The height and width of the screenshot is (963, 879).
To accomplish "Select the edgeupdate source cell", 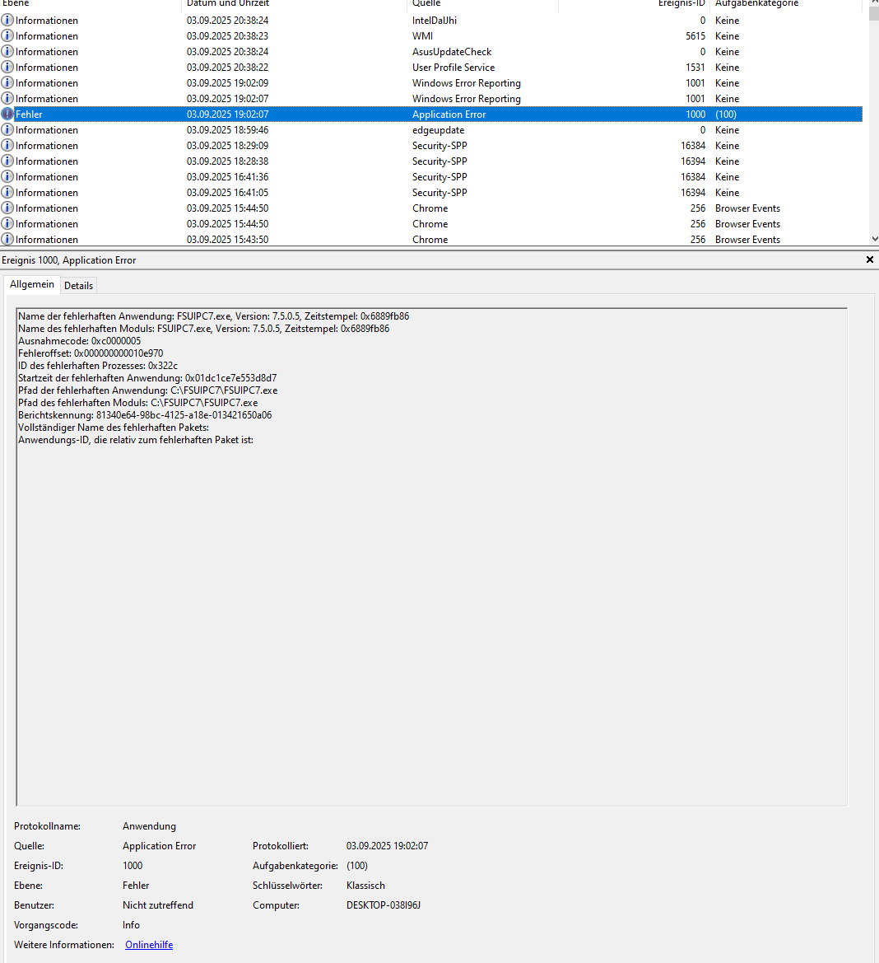I will point(438,129).
